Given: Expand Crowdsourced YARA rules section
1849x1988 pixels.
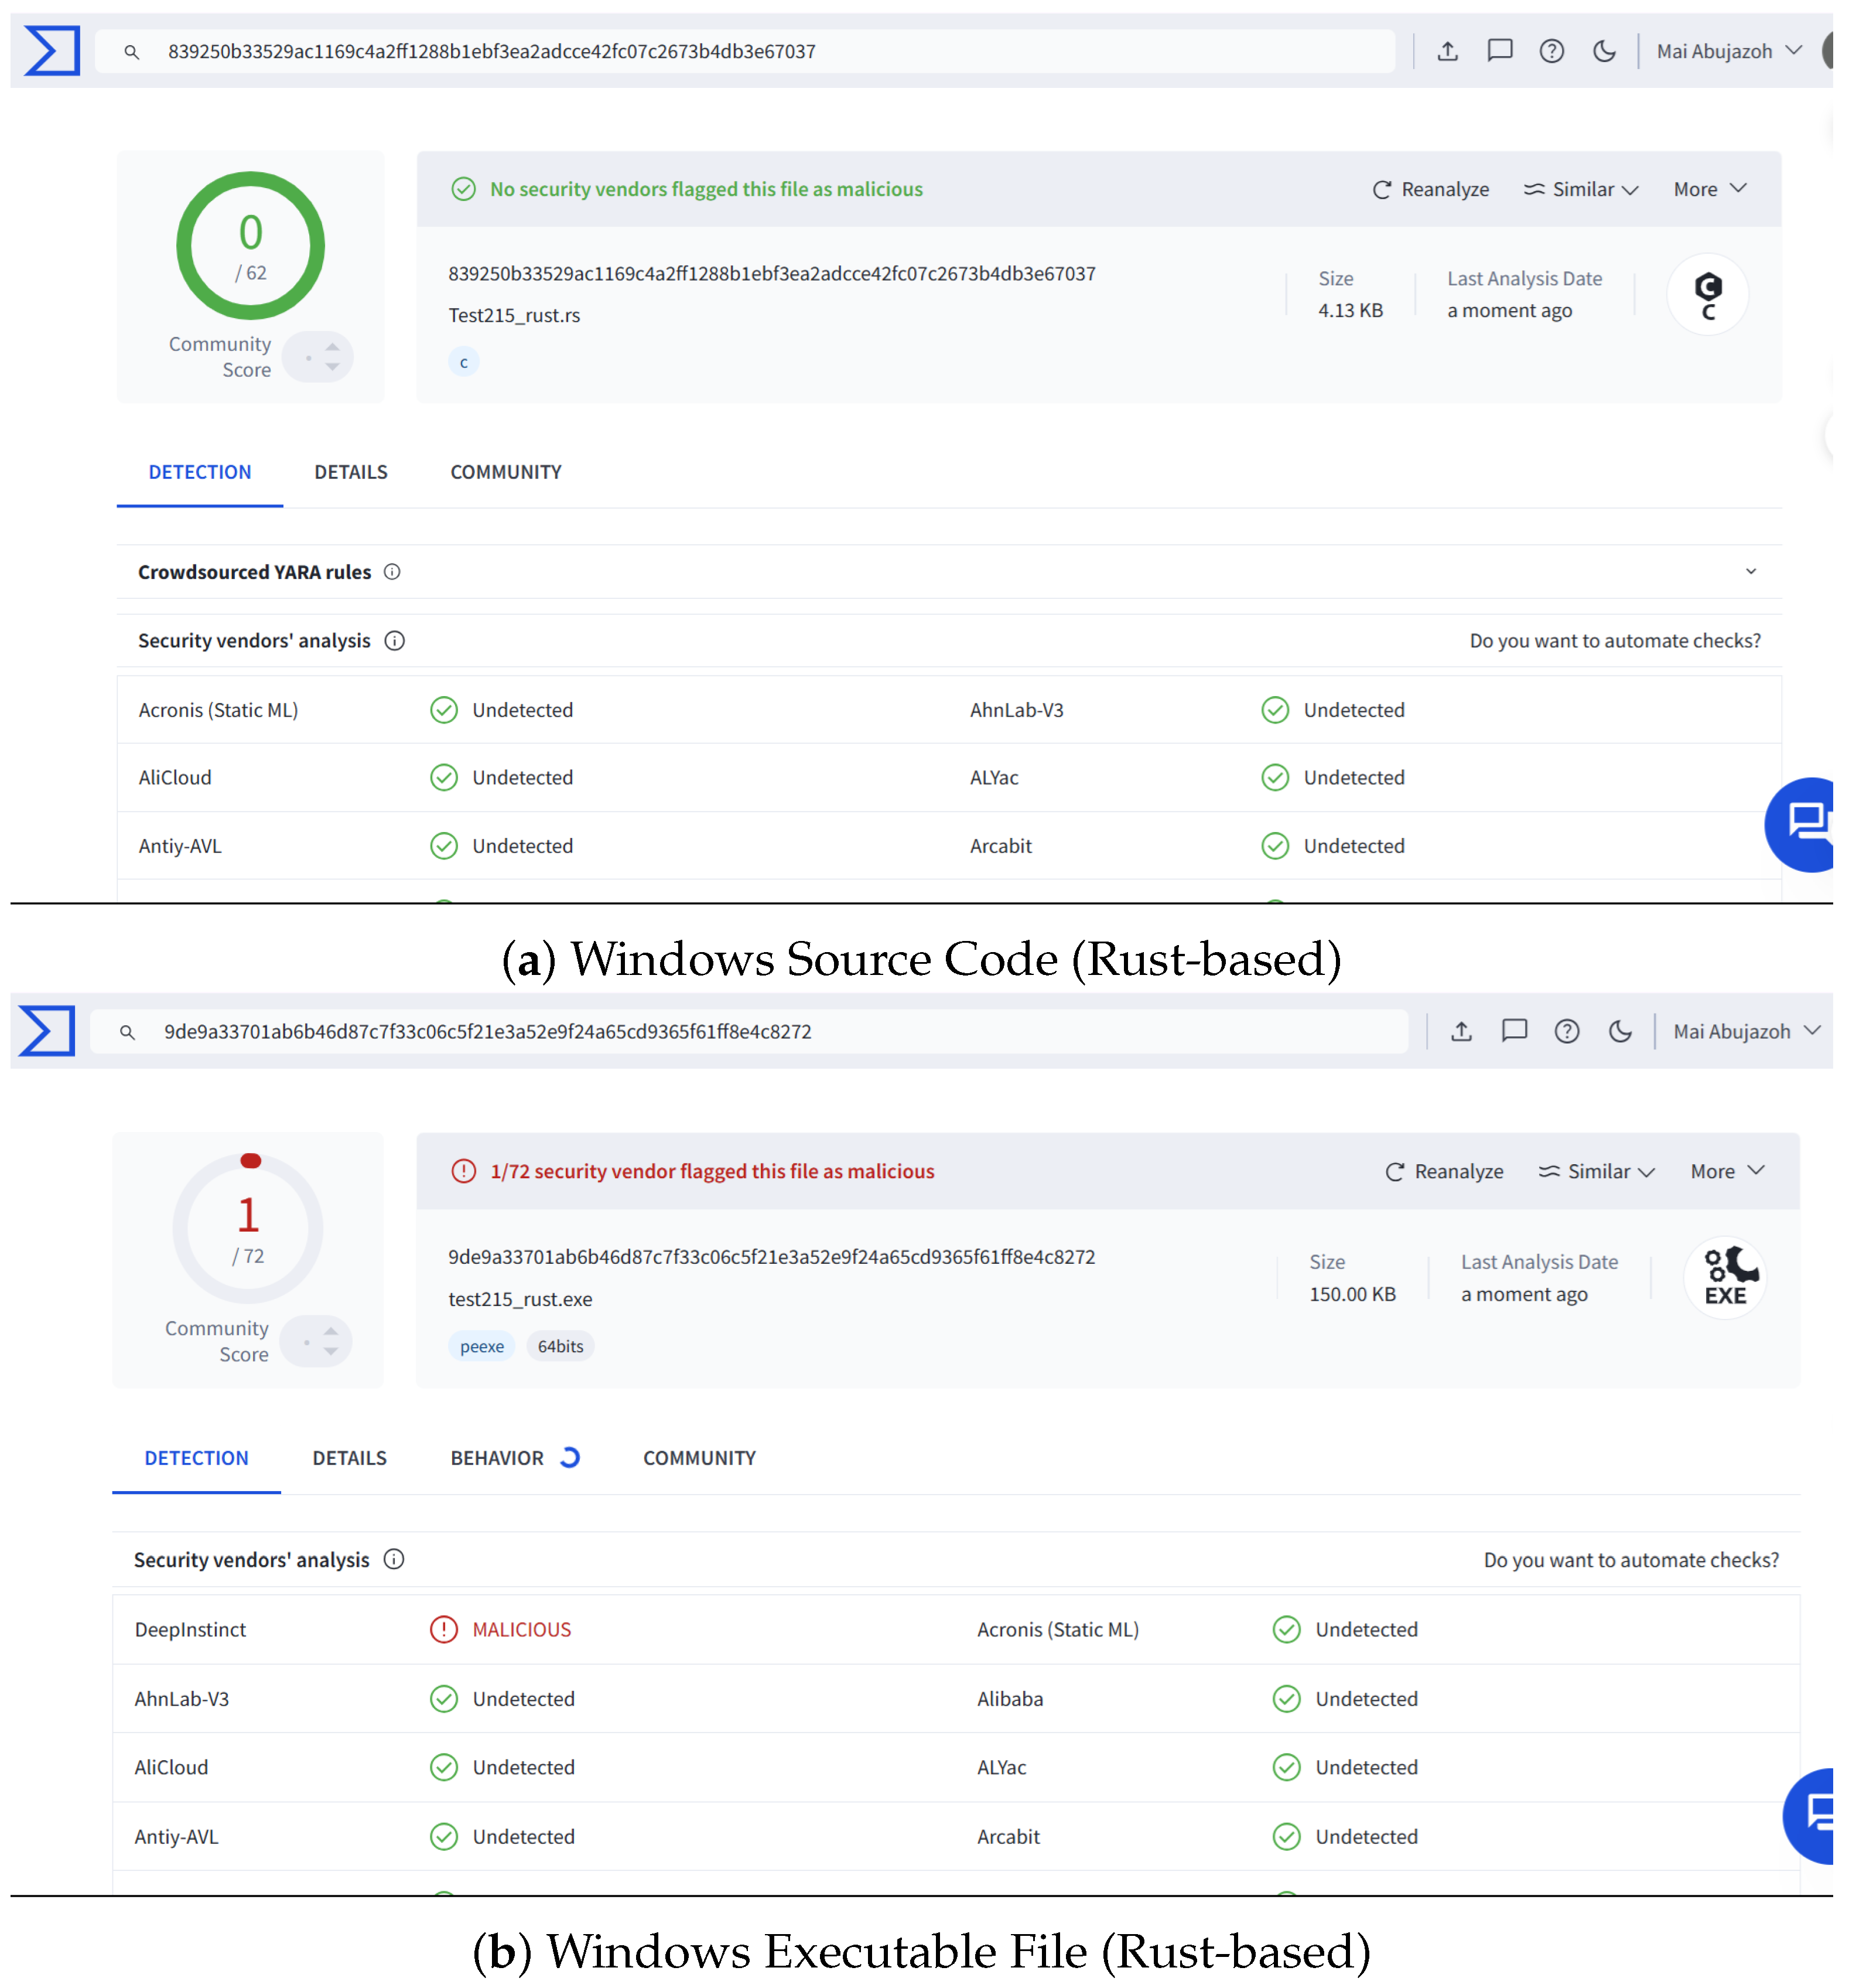Looking at the screenshot, I should pos(1750,571).
